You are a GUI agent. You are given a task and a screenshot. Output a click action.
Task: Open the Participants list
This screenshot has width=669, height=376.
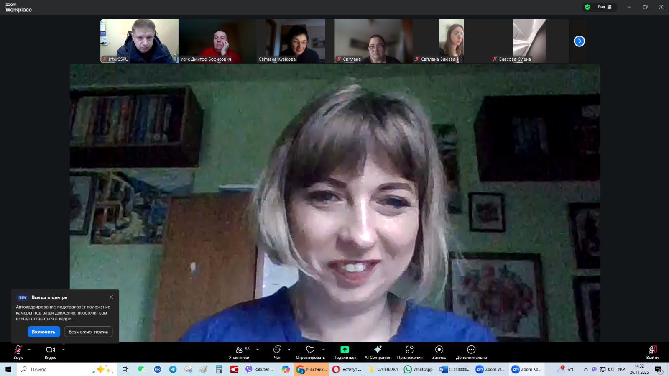pos(239,350)
